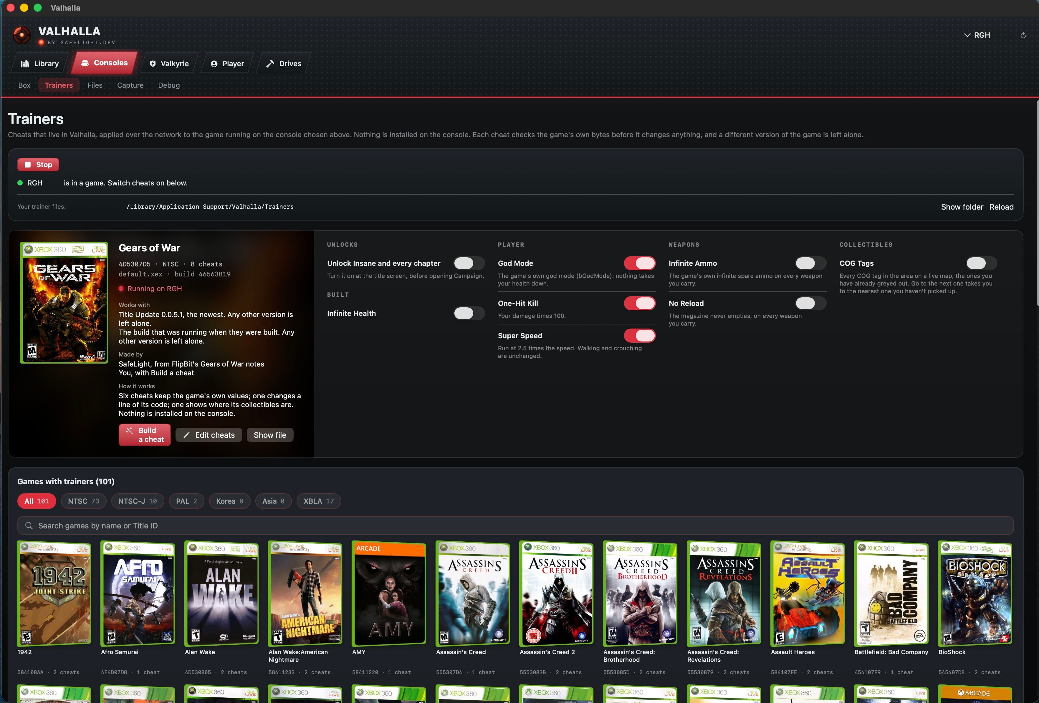
Task: Open the BioShock game cover
Action: [x=975, y=593]
